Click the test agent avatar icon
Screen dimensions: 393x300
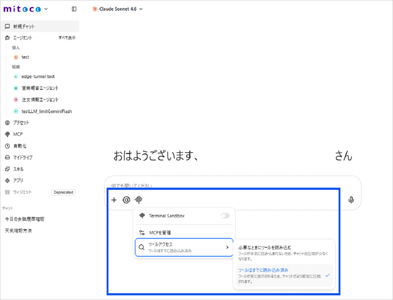16,57
